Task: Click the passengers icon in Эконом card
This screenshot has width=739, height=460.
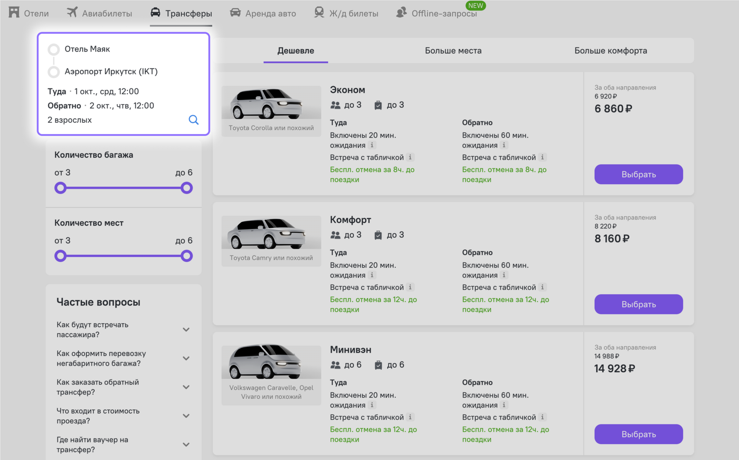Action: tap(336, 105)
